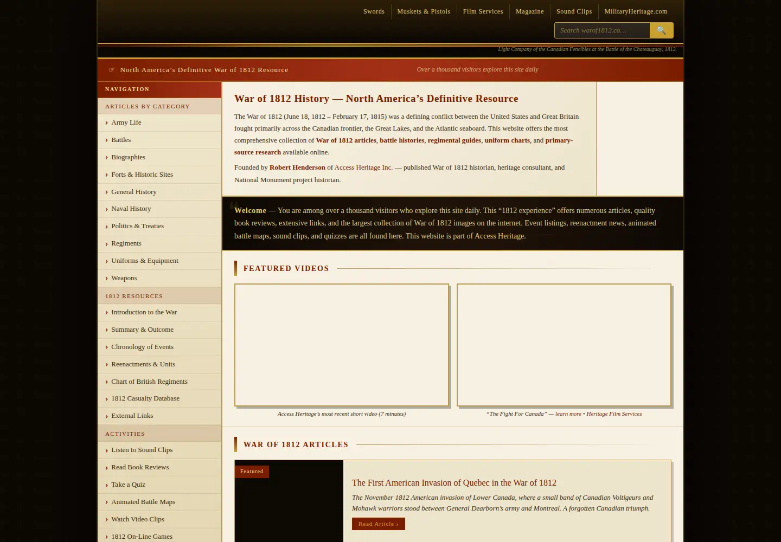Open Reenactments & Units link
Screen dimensions: 781x542
click(x=159, y=364)
